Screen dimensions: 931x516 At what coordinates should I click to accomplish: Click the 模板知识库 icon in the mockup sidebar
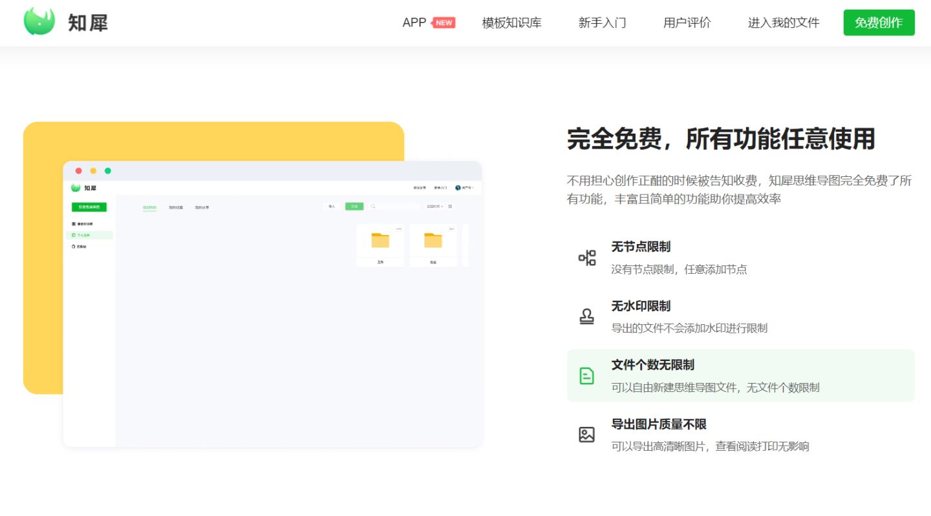[73, 223]
